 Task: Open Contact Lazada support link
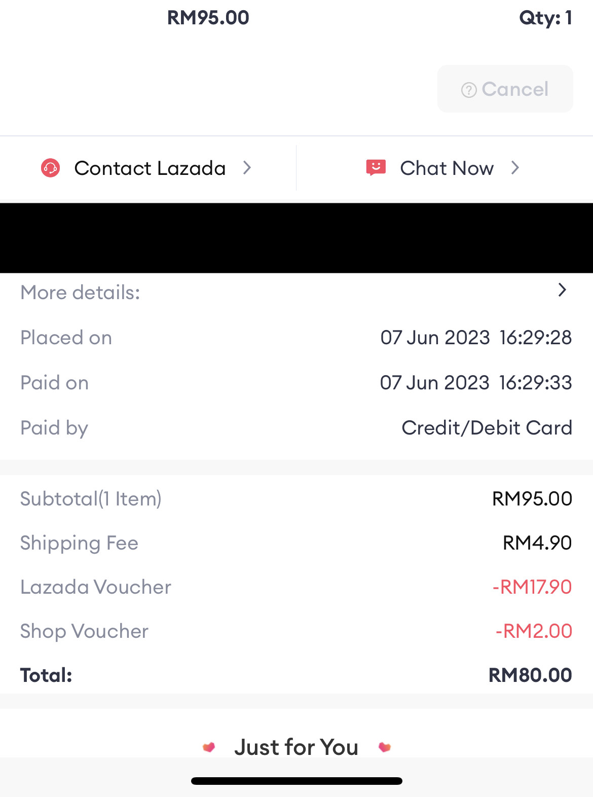[148, 168]
